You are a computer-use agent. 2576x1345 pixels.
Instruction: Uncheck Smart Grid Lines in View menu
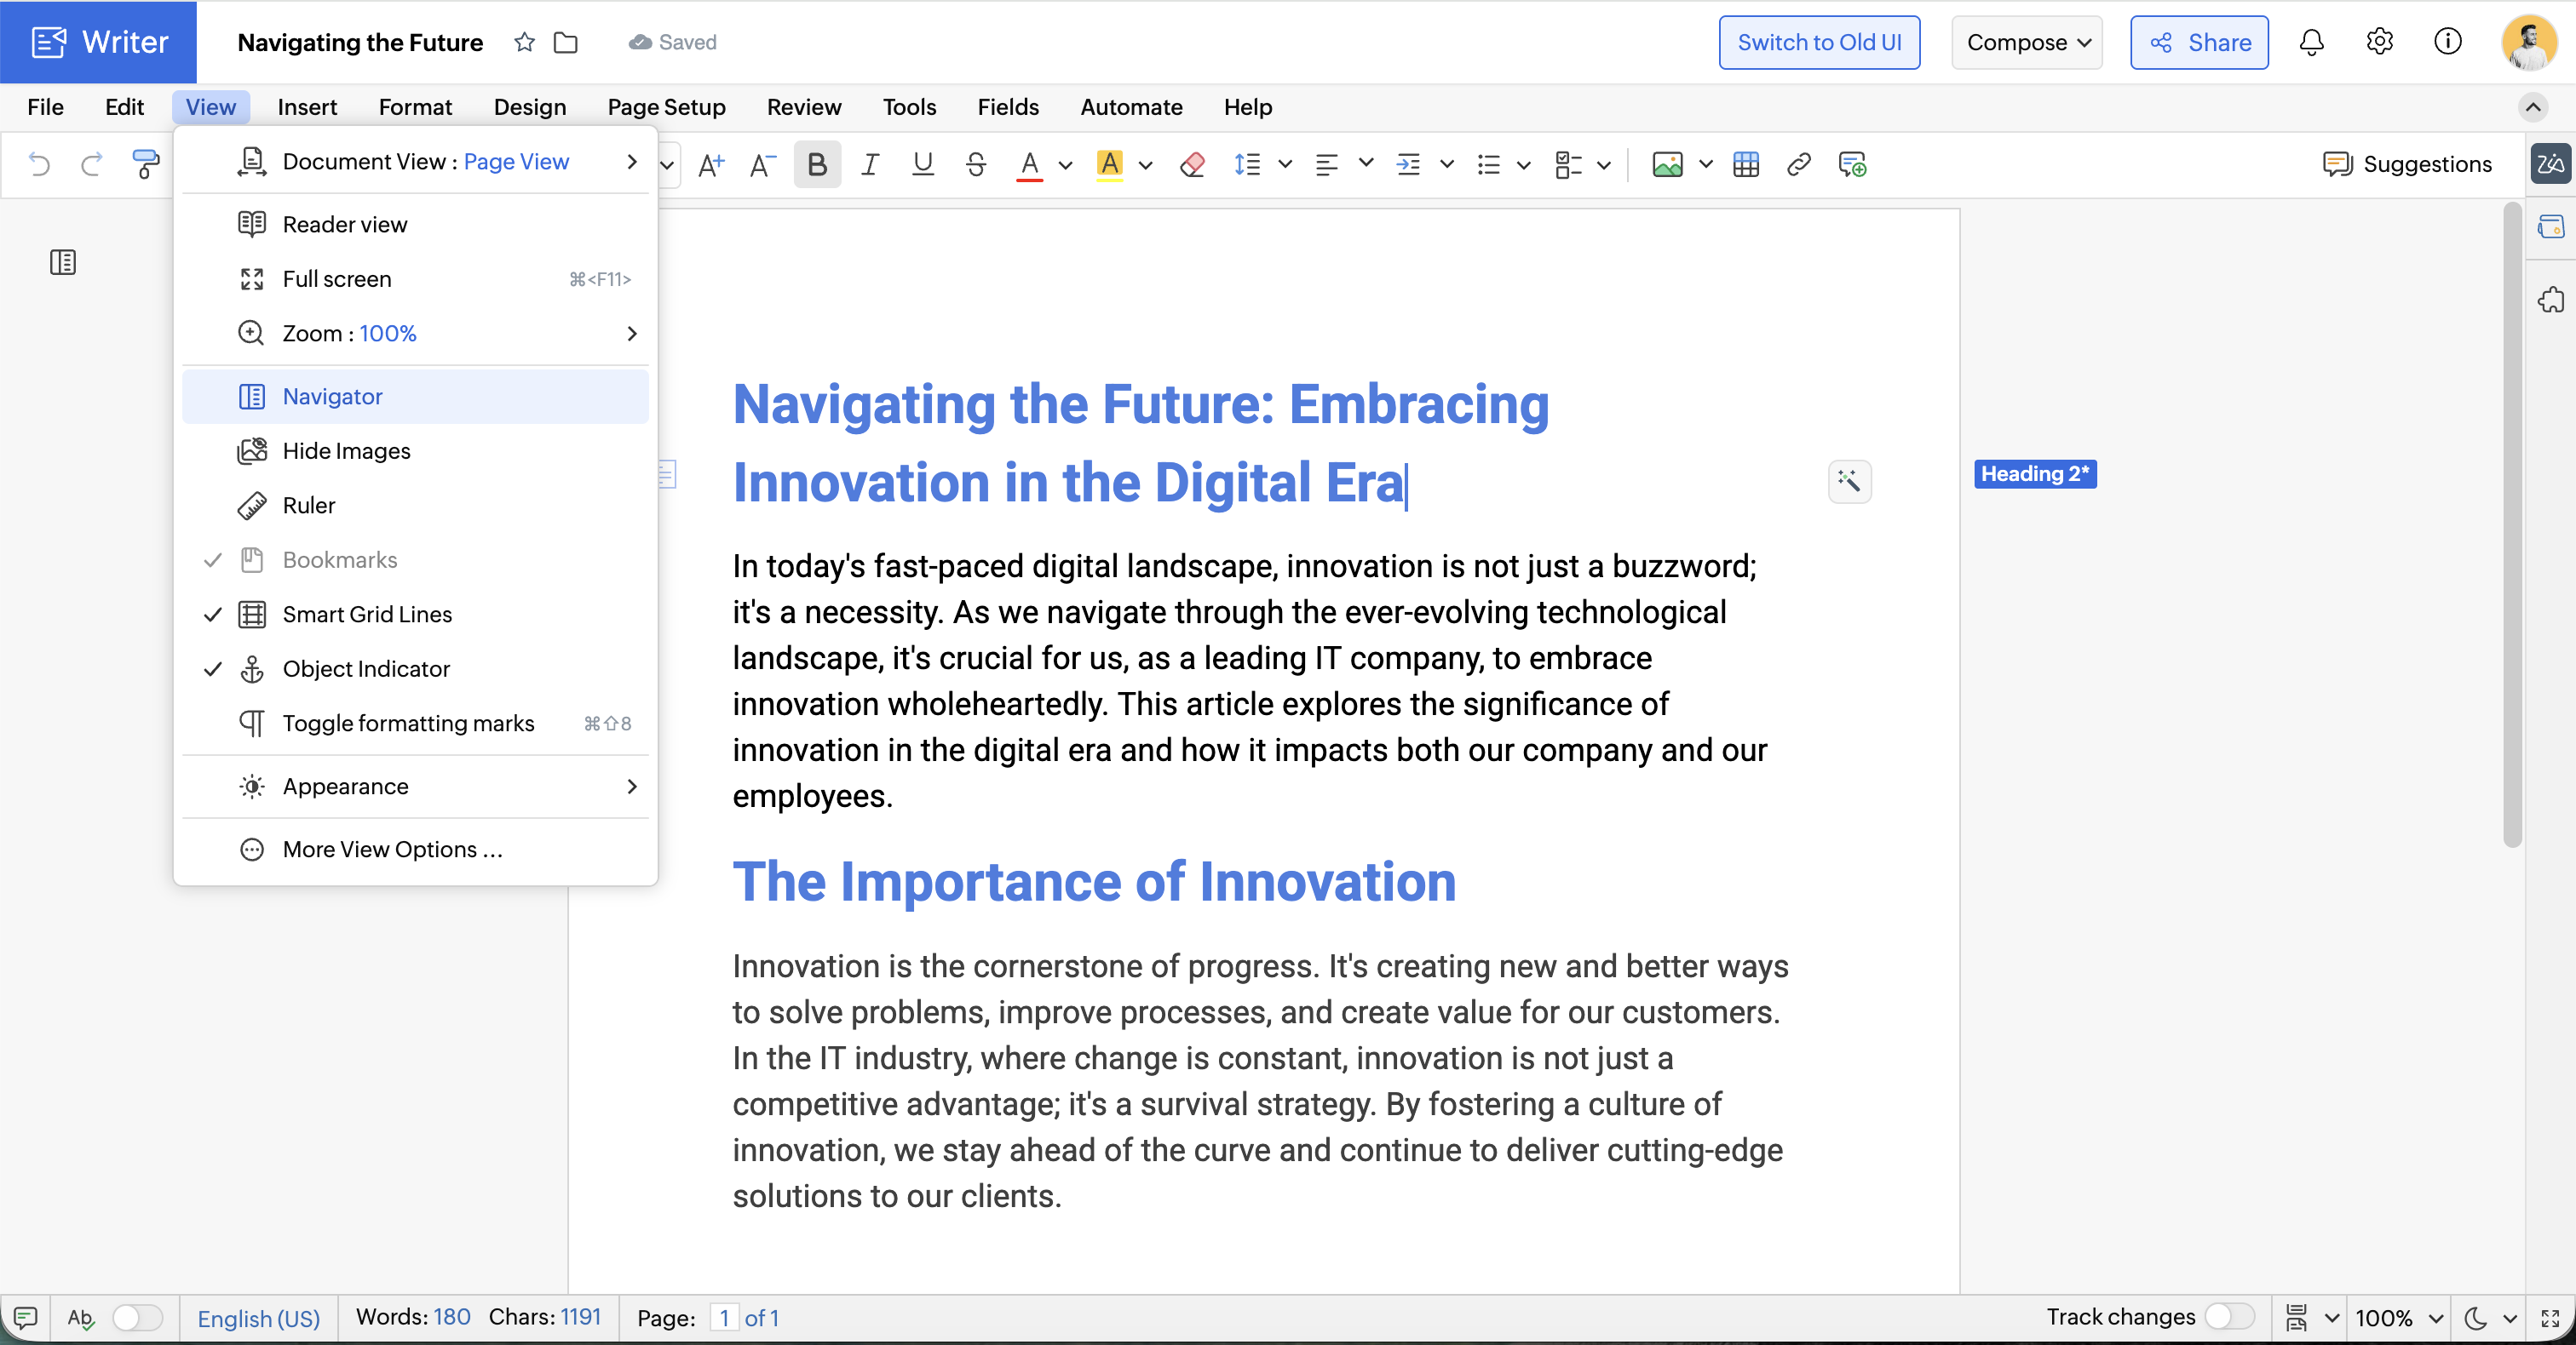pos(367,615)
